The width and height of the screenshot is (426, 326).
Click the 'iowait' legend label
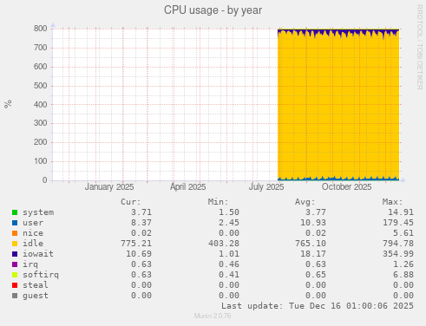tap(38, 254)
